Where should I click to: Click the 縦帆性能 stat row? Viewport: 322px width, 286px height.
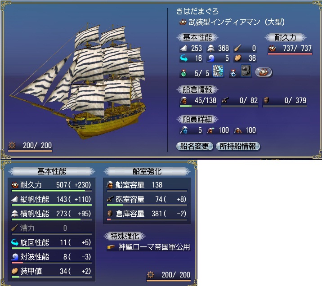point(51,200)
